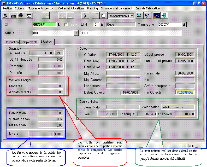207x167 pixels.
Task: Open the Démonstration 4 dropdown
Action: pyautogui.click(x=132, y=16)
